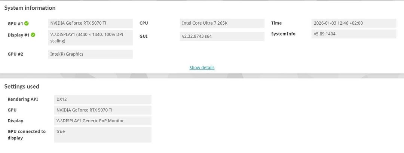Click the DISPLAY1 Generic PnP Monitor field

[x=102, y=121]
